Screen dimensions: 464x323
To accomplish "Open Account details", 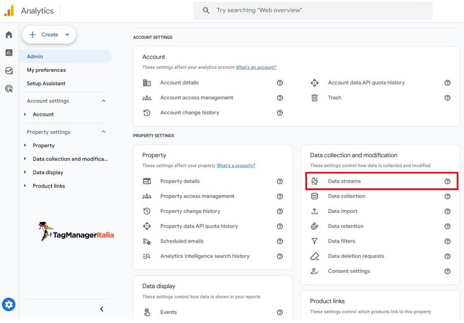I will point(179,83).
